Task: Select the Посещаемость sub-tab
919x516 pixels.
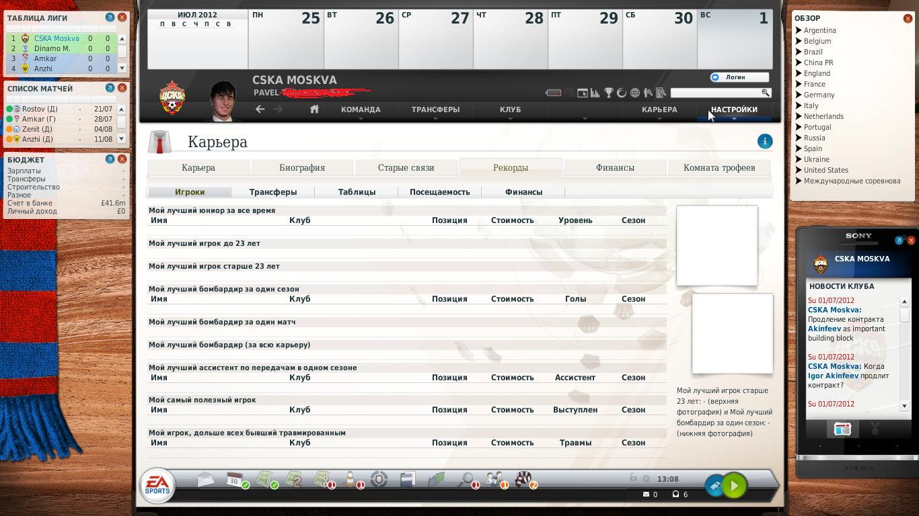Action: tap(440, 192)
